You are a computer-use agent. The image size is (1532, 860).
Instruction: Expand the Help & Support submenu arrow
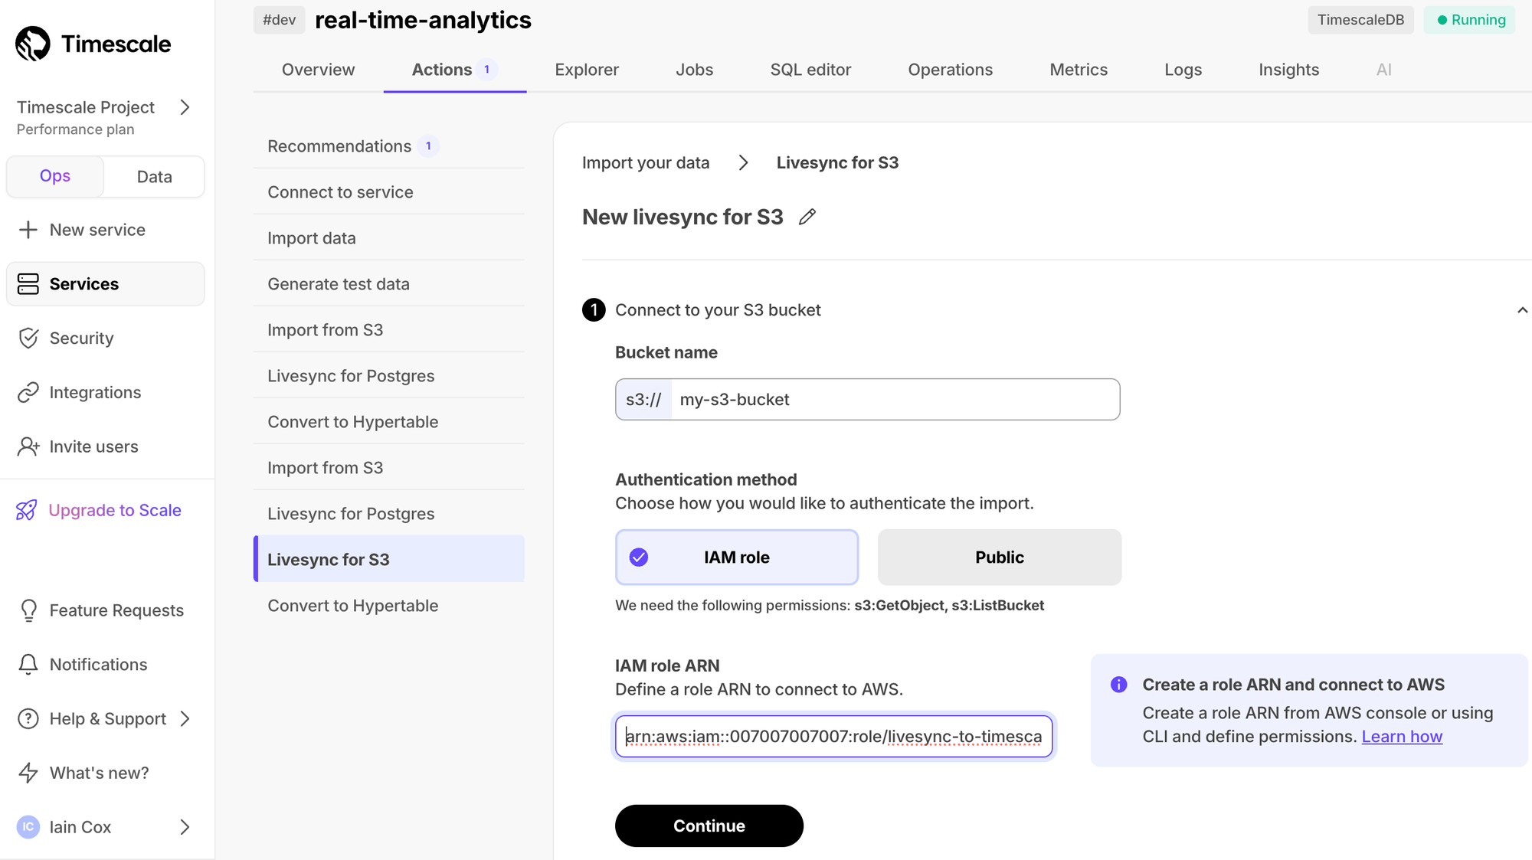point(185,719)
